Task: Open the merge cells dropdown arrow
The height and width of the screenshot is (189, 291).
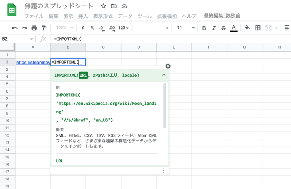Action: click(276, 28)
